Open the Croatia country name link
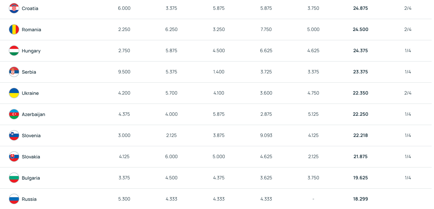The width and height of the screenshot is (434, 209). coord(30,8)
